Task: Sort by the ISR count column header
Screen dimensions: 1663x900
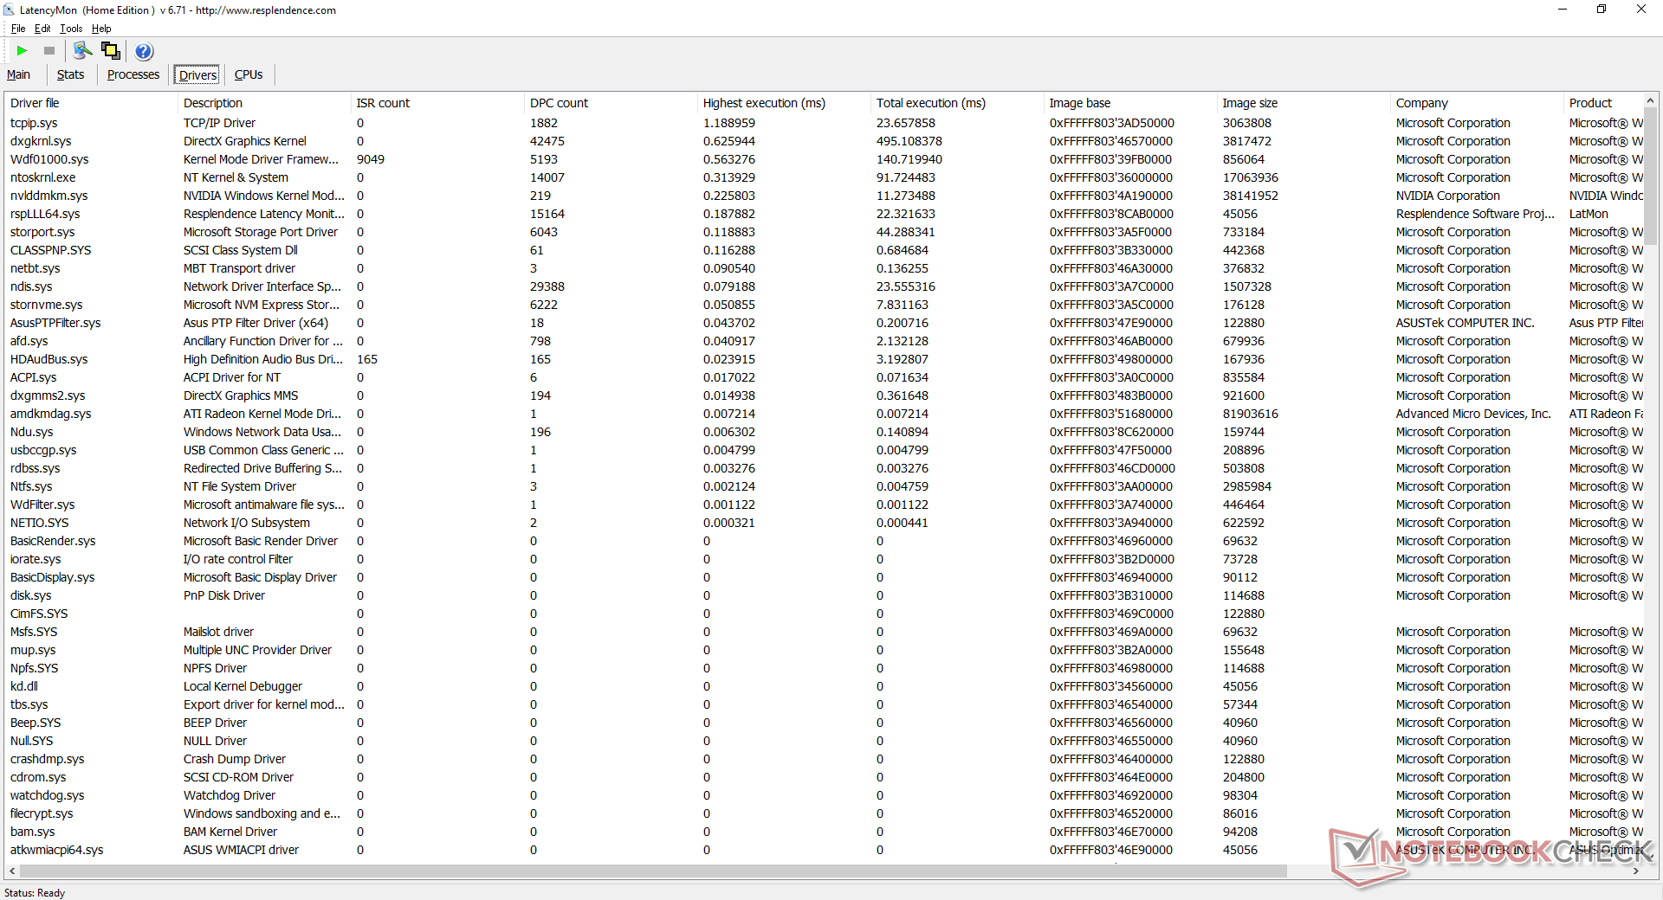Action: (437, 103)
